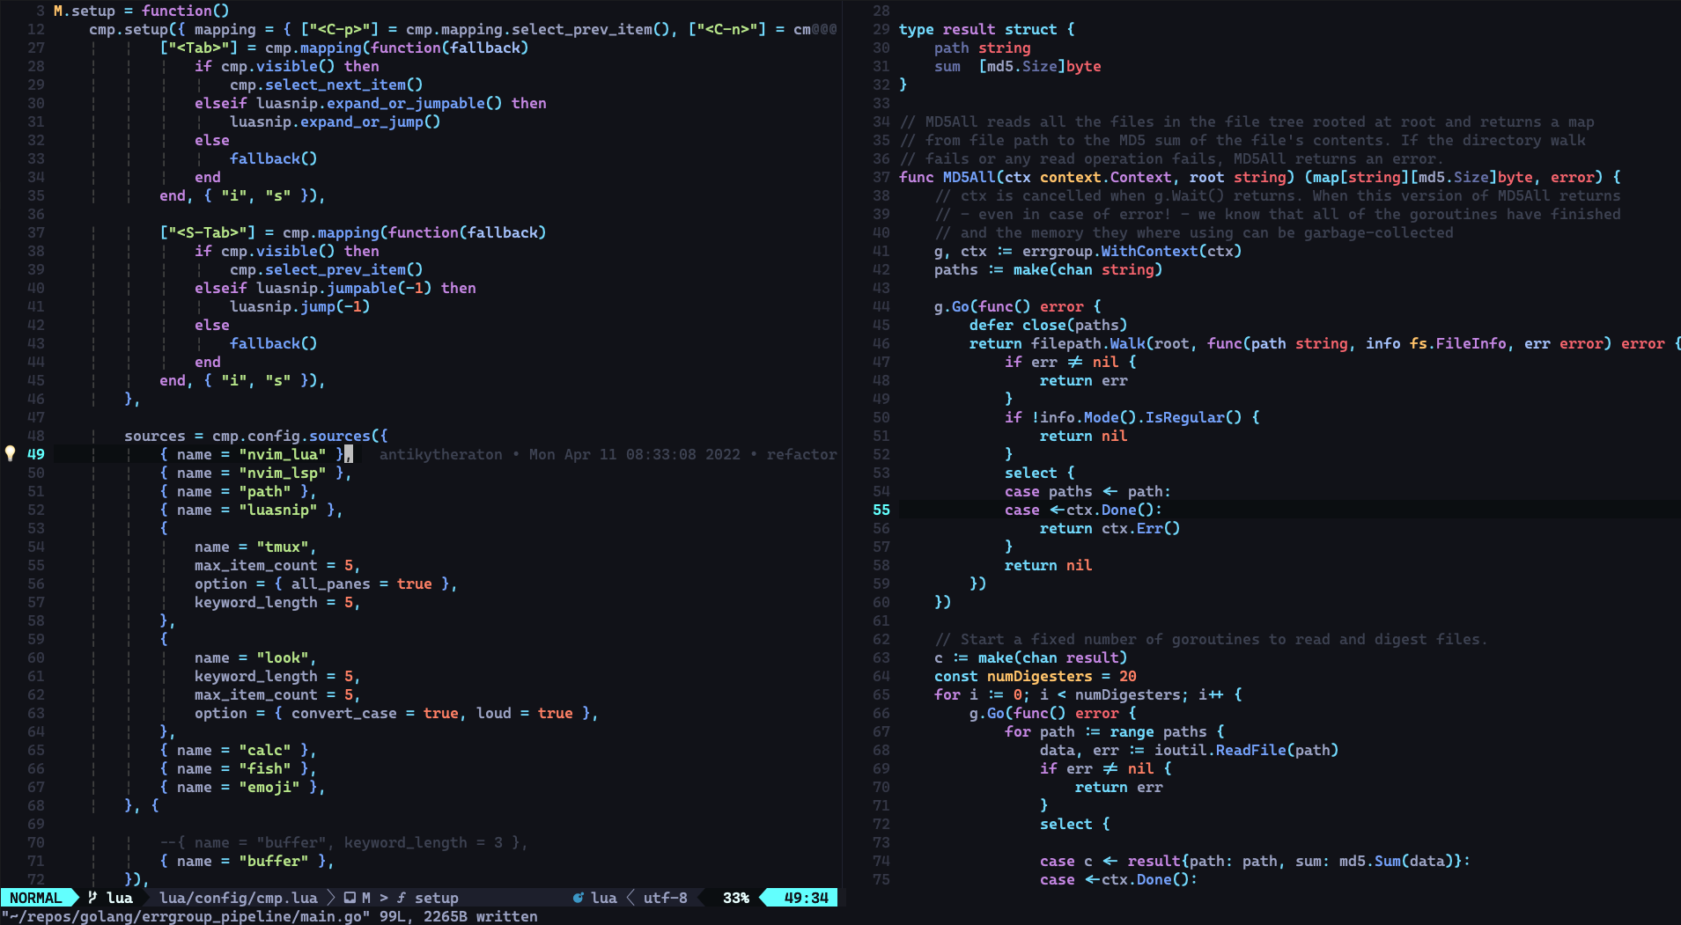
Task: Click the "path" source name string
Action: click(x=265, y=491)
